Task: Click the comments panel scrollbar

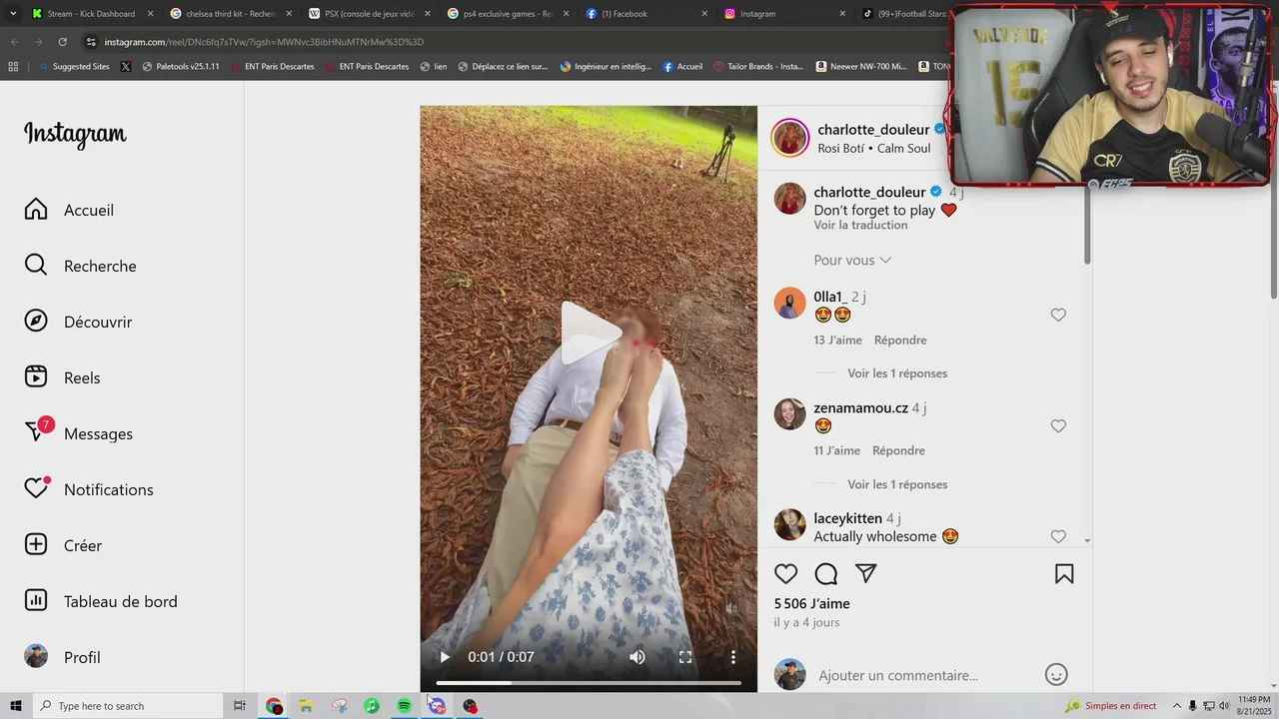Action: coord(1087,224)
